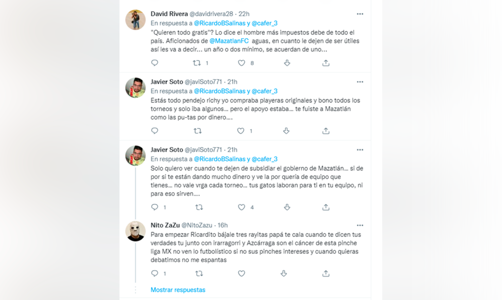
Task: Reply to Javier Soto's playeras originales tweet
Action: click(x=154, y=131)
